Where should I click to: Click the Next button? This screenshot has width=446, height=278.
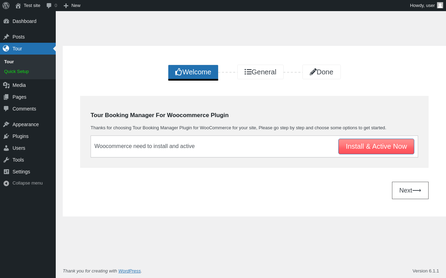[x=410, y=190]
